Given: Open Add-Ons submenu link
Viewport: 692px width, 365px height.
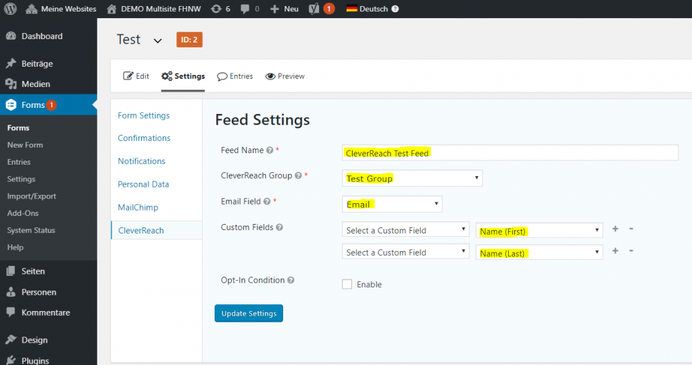Looking at the screenshot, I should point(23,213).
